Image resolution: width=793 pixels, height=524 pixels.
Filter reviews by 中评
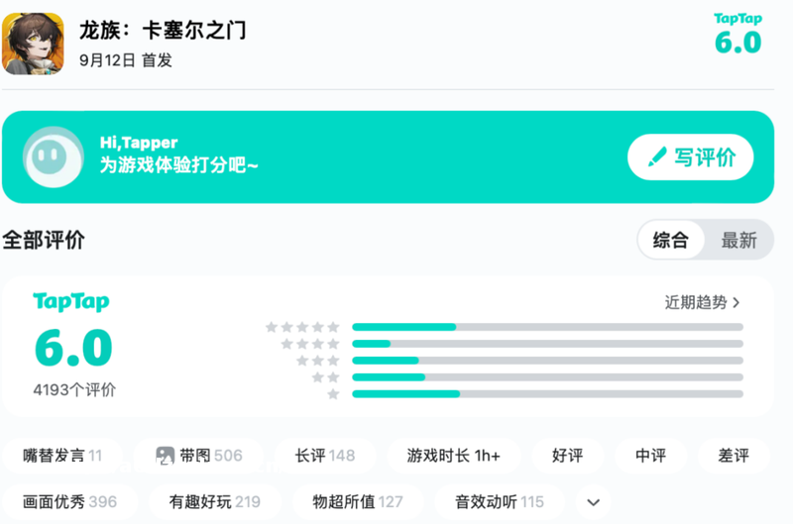tap(651, 456)
